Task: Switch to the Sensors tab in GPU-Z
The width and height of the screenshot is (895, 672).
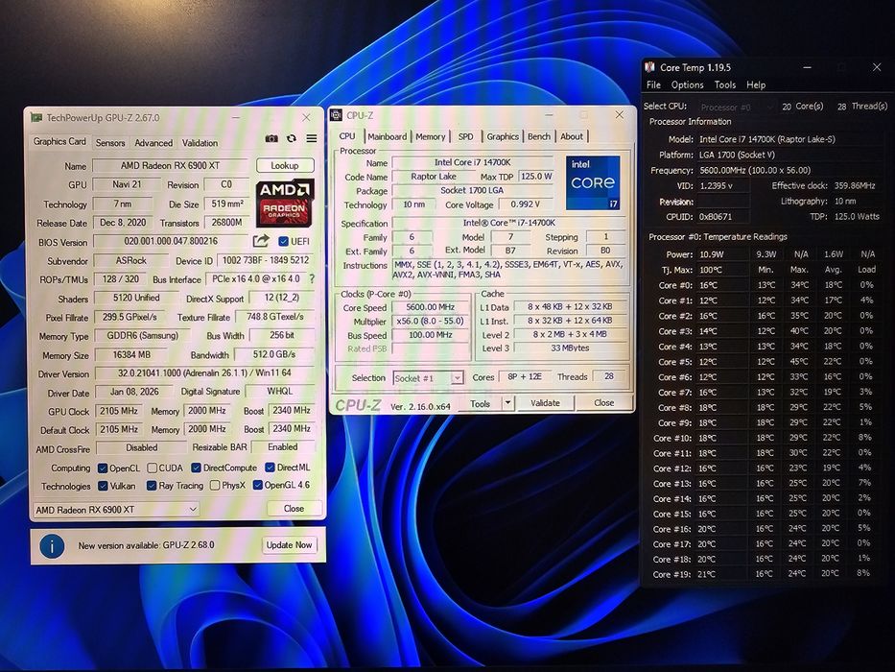Action: [x=110, y=143]
